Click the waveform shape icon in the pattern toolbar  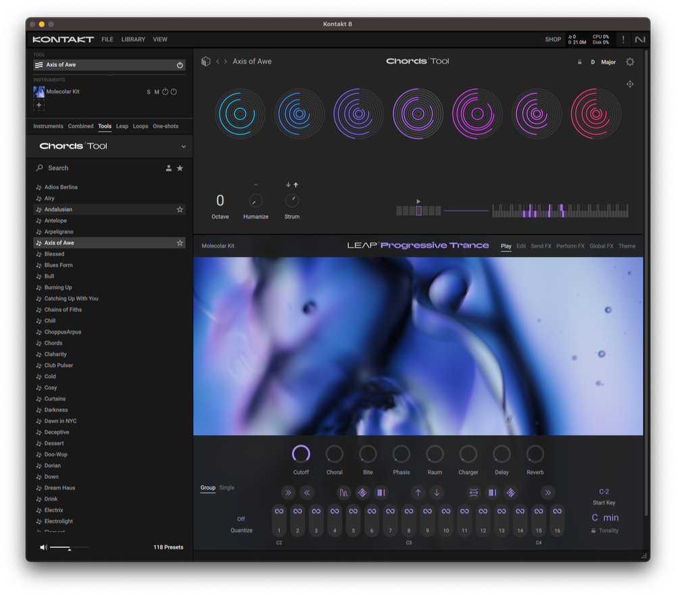click(343, 492)
